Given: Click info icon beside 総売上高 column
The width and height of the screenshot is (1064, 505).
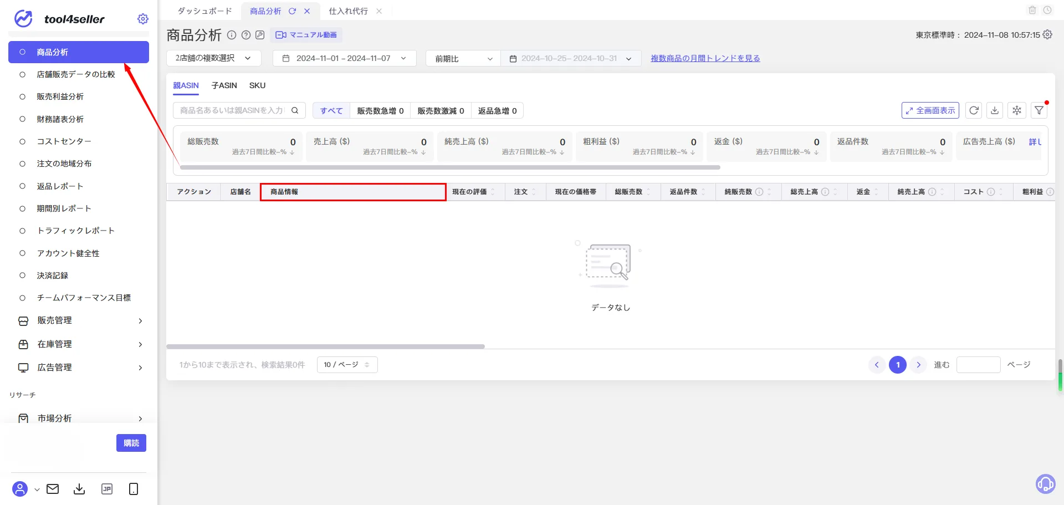Looking at the screenshot, I should click(825, 192).
